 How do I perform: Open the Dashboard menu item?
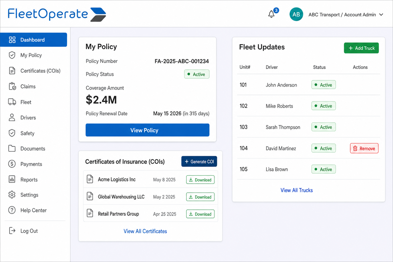(x=34, y=40)
